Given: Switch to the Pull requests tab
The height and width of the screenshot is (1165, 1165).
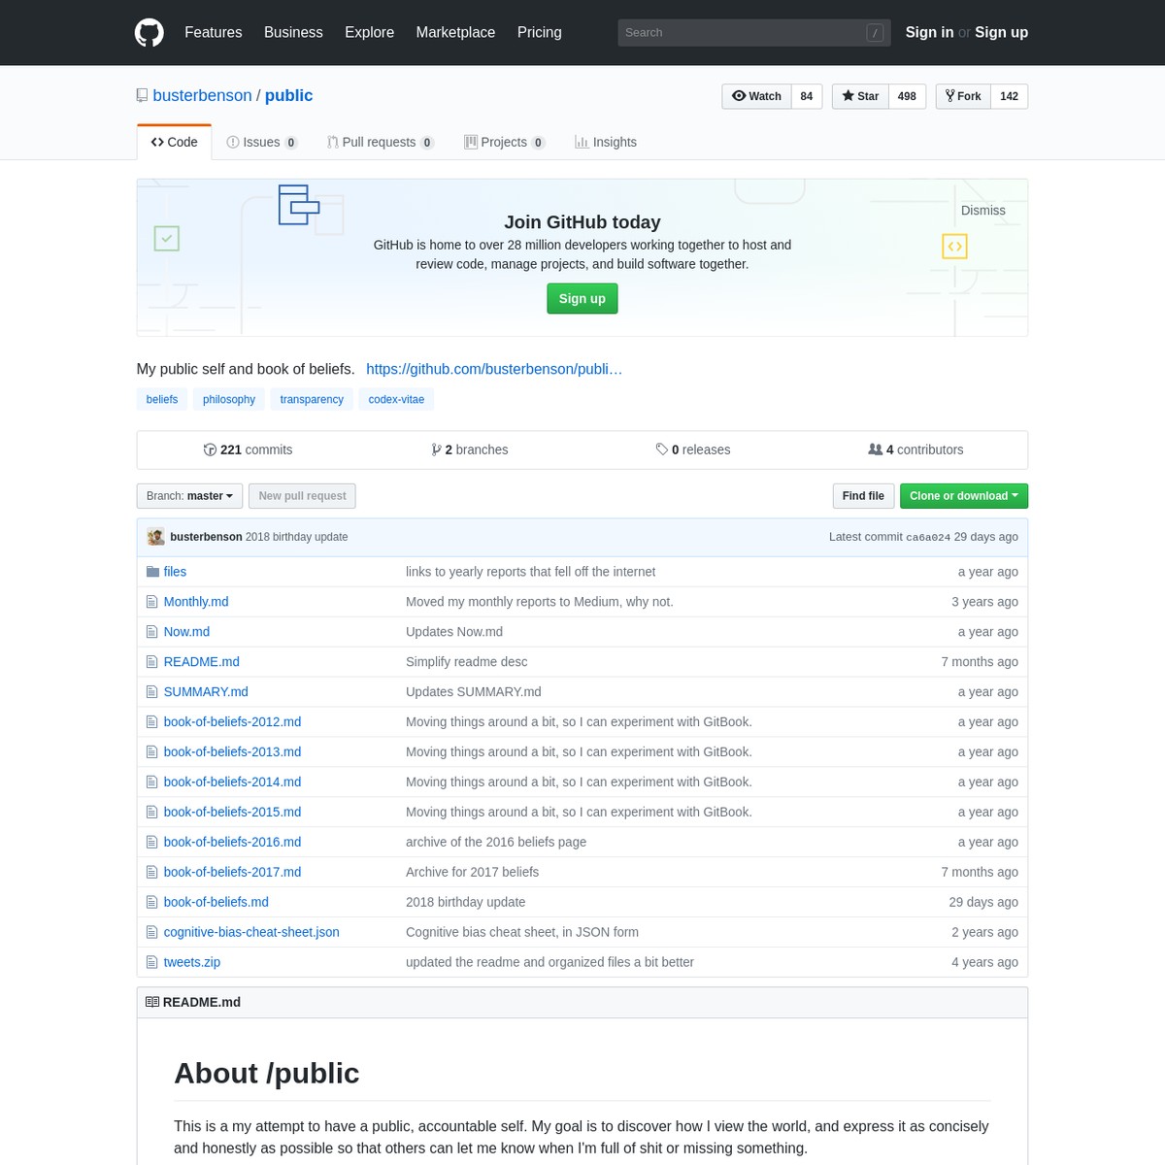Looking at the screenshot, I should click(x=381, y=142).
